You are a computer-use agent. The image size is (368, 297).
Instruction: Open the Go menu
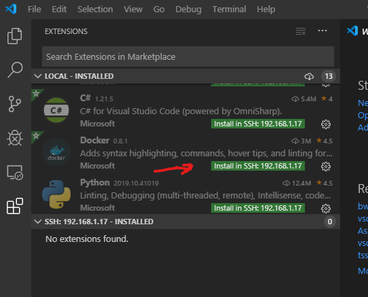159,10
